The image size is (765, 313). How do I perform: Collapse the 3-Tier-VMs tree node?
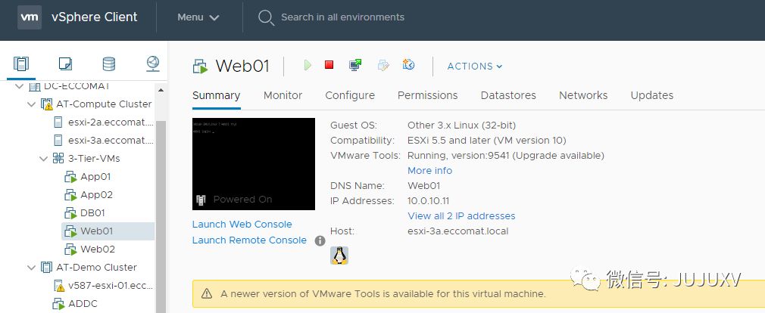point(42,159)
